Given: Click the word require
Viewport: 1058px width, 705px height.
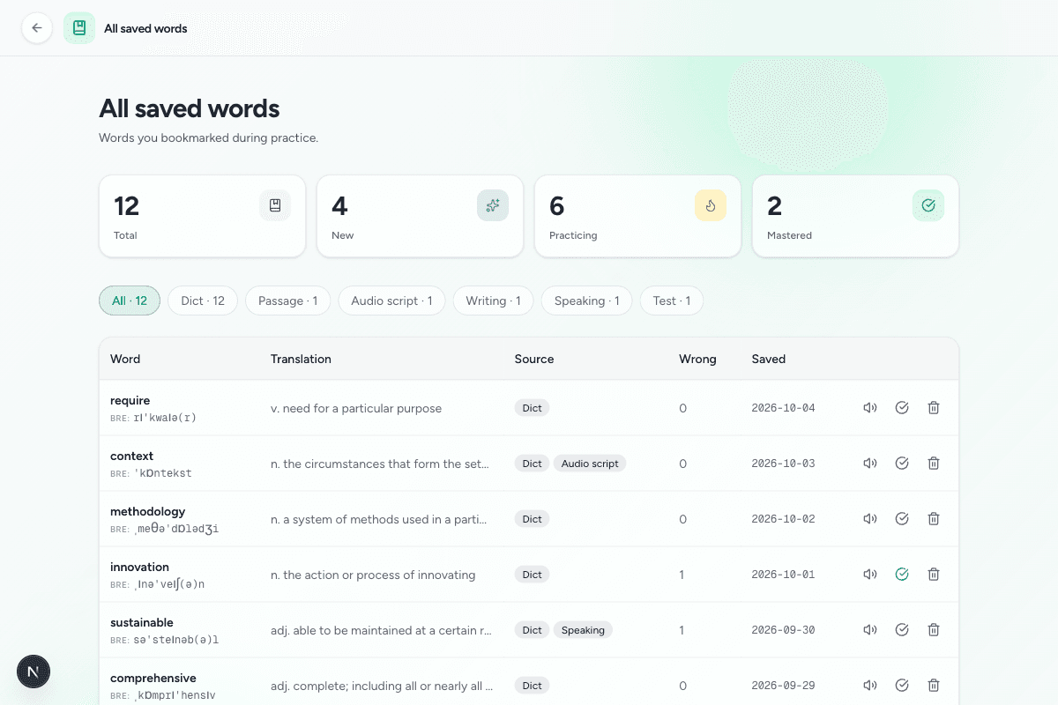Looking at the screenshot, I should pos(130,401).
